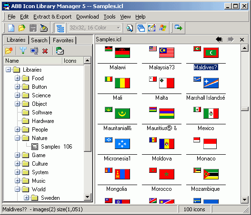Open a library with the folder icon
251x215 pixels.
click(x=22, y=28)
